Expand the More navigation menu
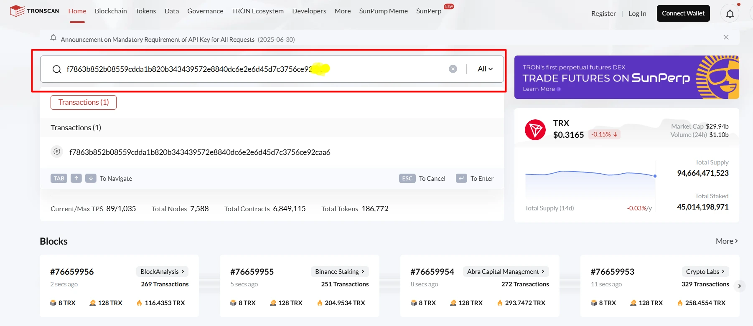 point(342,11)
